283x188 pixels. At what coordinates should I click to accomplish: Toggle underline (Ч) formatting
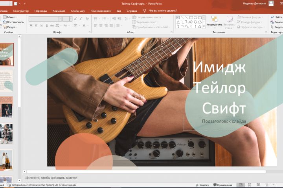pyautogui.click(x=41, y=25)
